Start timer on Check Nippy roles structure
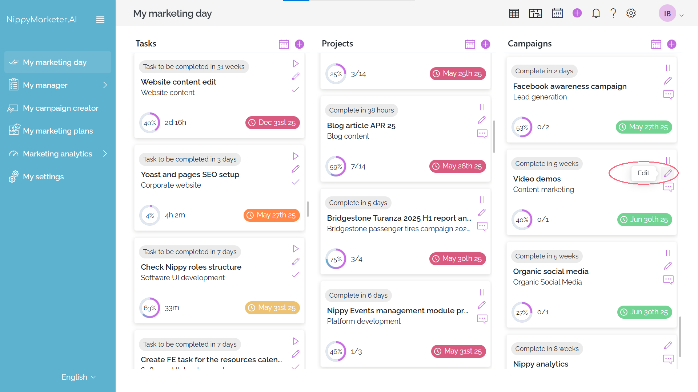 [x=296, y=249]
